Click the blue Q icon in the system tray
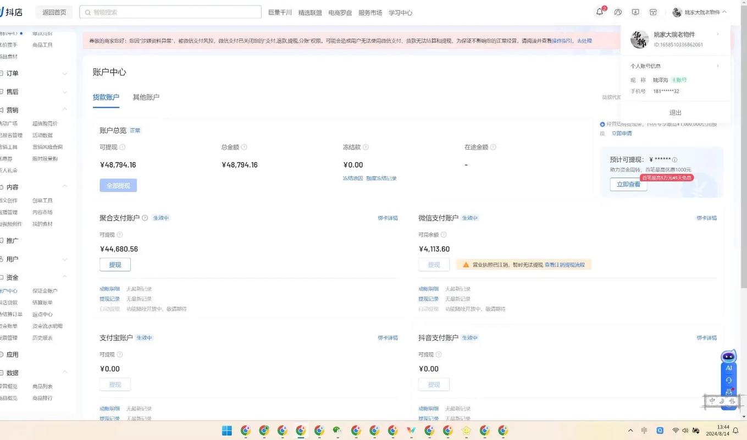The width and height of the screenshot is (747, 440). [660, 430]
